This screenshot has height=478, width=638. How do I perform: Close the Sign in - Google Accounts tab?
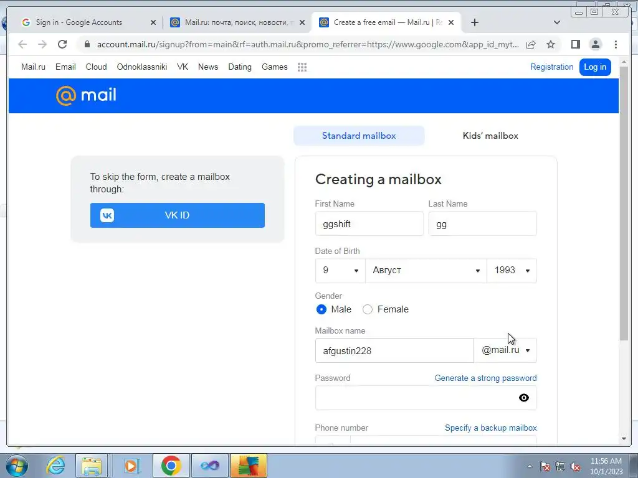tap(153, 22)
